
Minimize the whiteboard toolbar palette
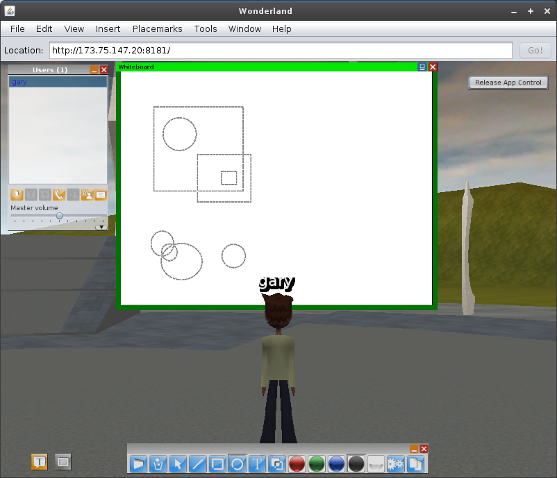pyautogui.click(x=414, y=449)
